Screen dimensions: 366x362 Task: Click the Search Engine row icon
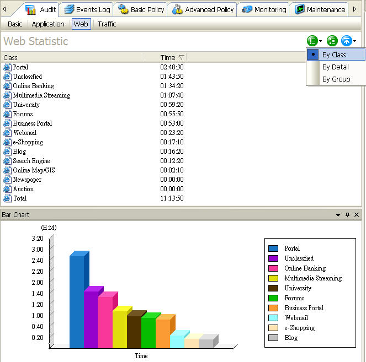point(7,161)
